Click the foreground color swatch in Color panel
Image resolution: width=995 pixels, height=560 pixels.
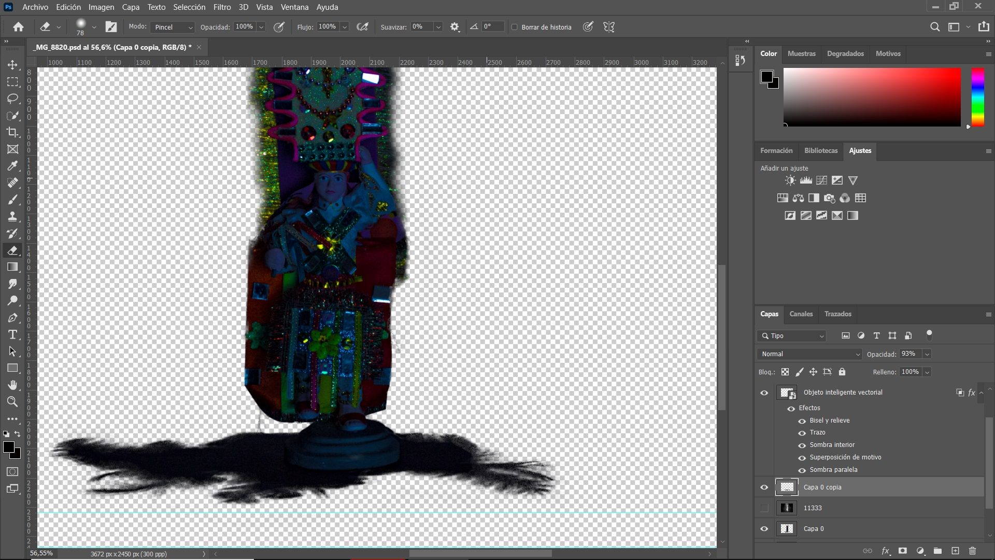point(766,77)
